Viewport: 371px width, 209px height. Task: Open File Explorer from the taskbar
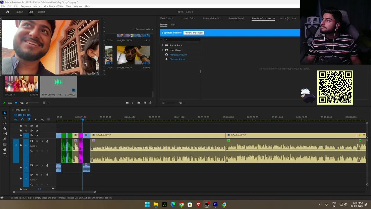156,204
